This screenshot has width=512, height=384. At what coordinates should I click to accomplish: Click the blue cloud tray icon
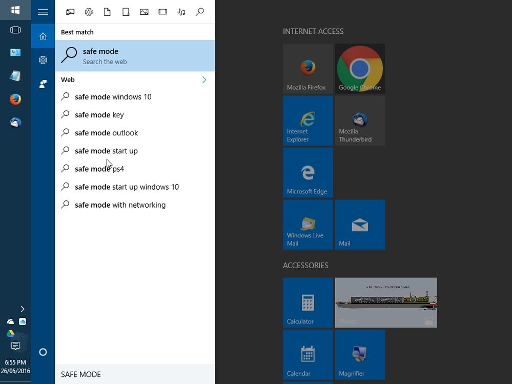pyautogui.click(x=22, y=321)
